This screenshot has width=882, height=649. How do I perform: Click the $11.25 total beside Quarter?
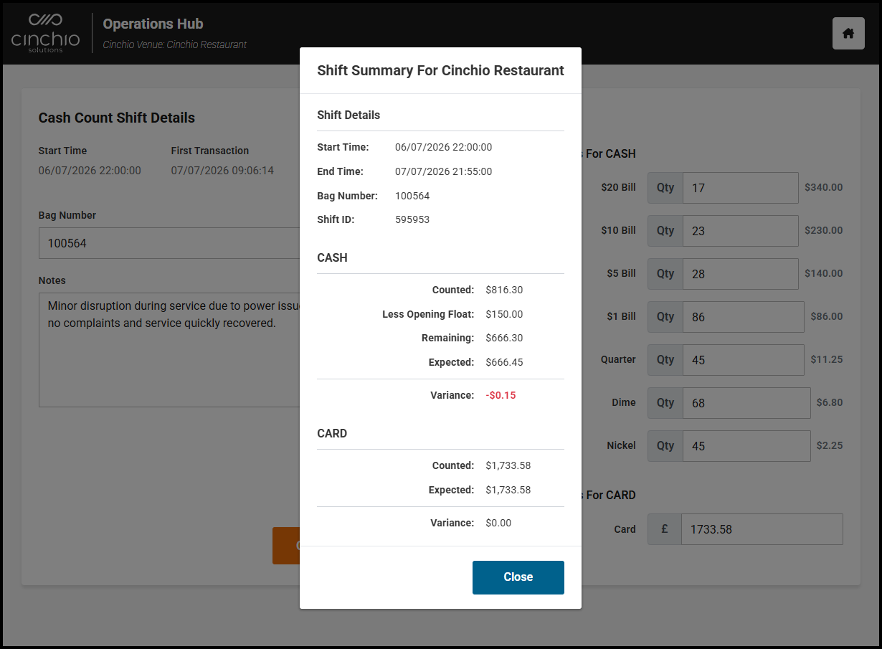[x=827, y=359]
